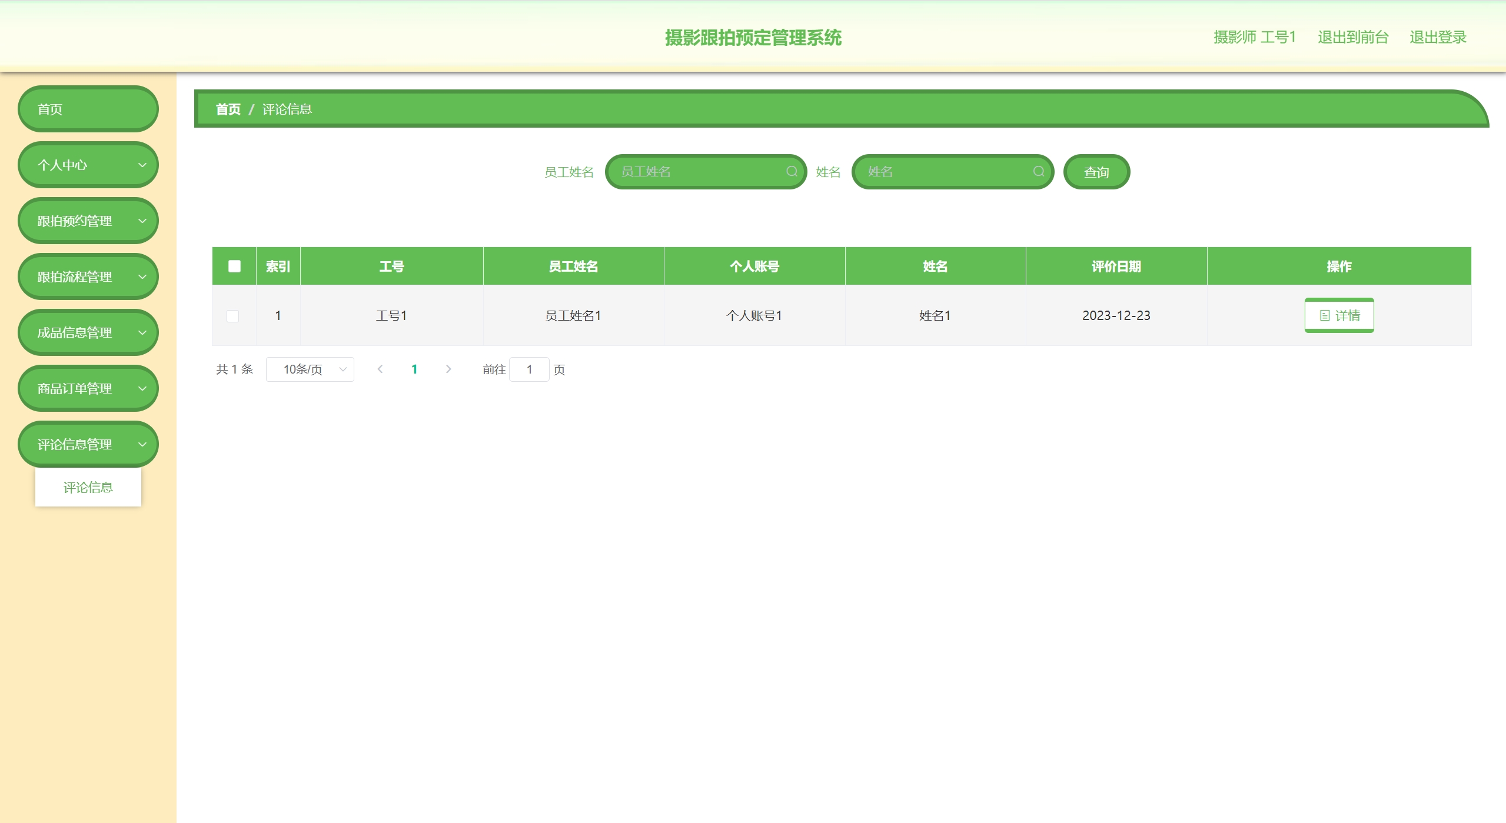Click next page arrow in pagination

coord(448,369)
